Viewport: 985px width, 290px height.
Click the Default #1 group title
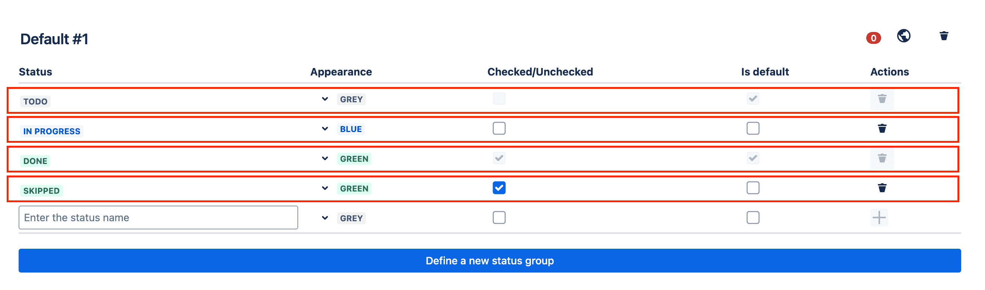[54, 39]
